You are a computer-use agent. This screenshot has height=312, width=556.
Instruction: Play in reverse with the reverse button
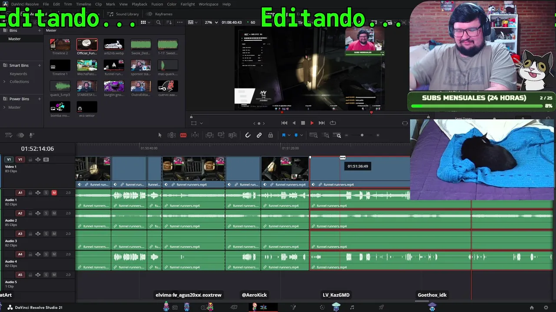pos(294,123)
